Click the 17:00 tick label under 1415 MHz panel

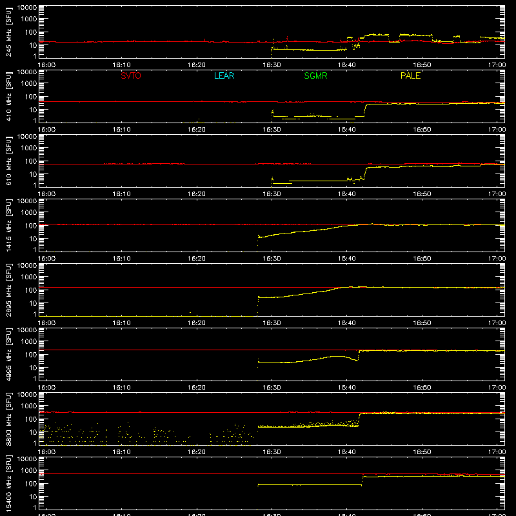(x=497, y=259)
